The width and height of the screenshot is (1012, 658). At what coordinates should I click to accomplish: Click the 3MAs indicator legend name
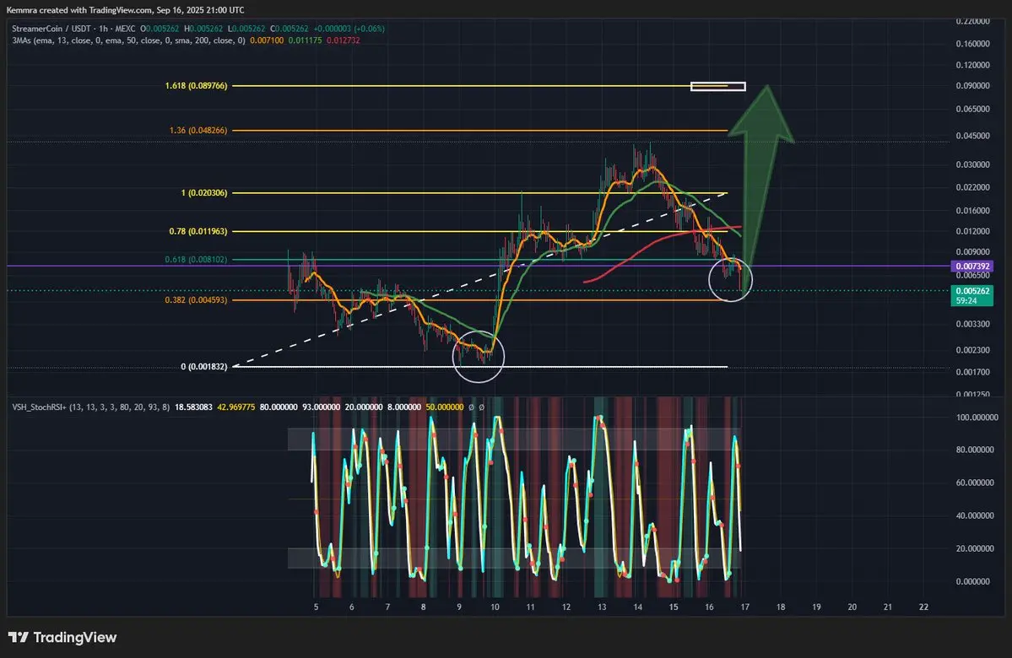(x=20, y=40)
